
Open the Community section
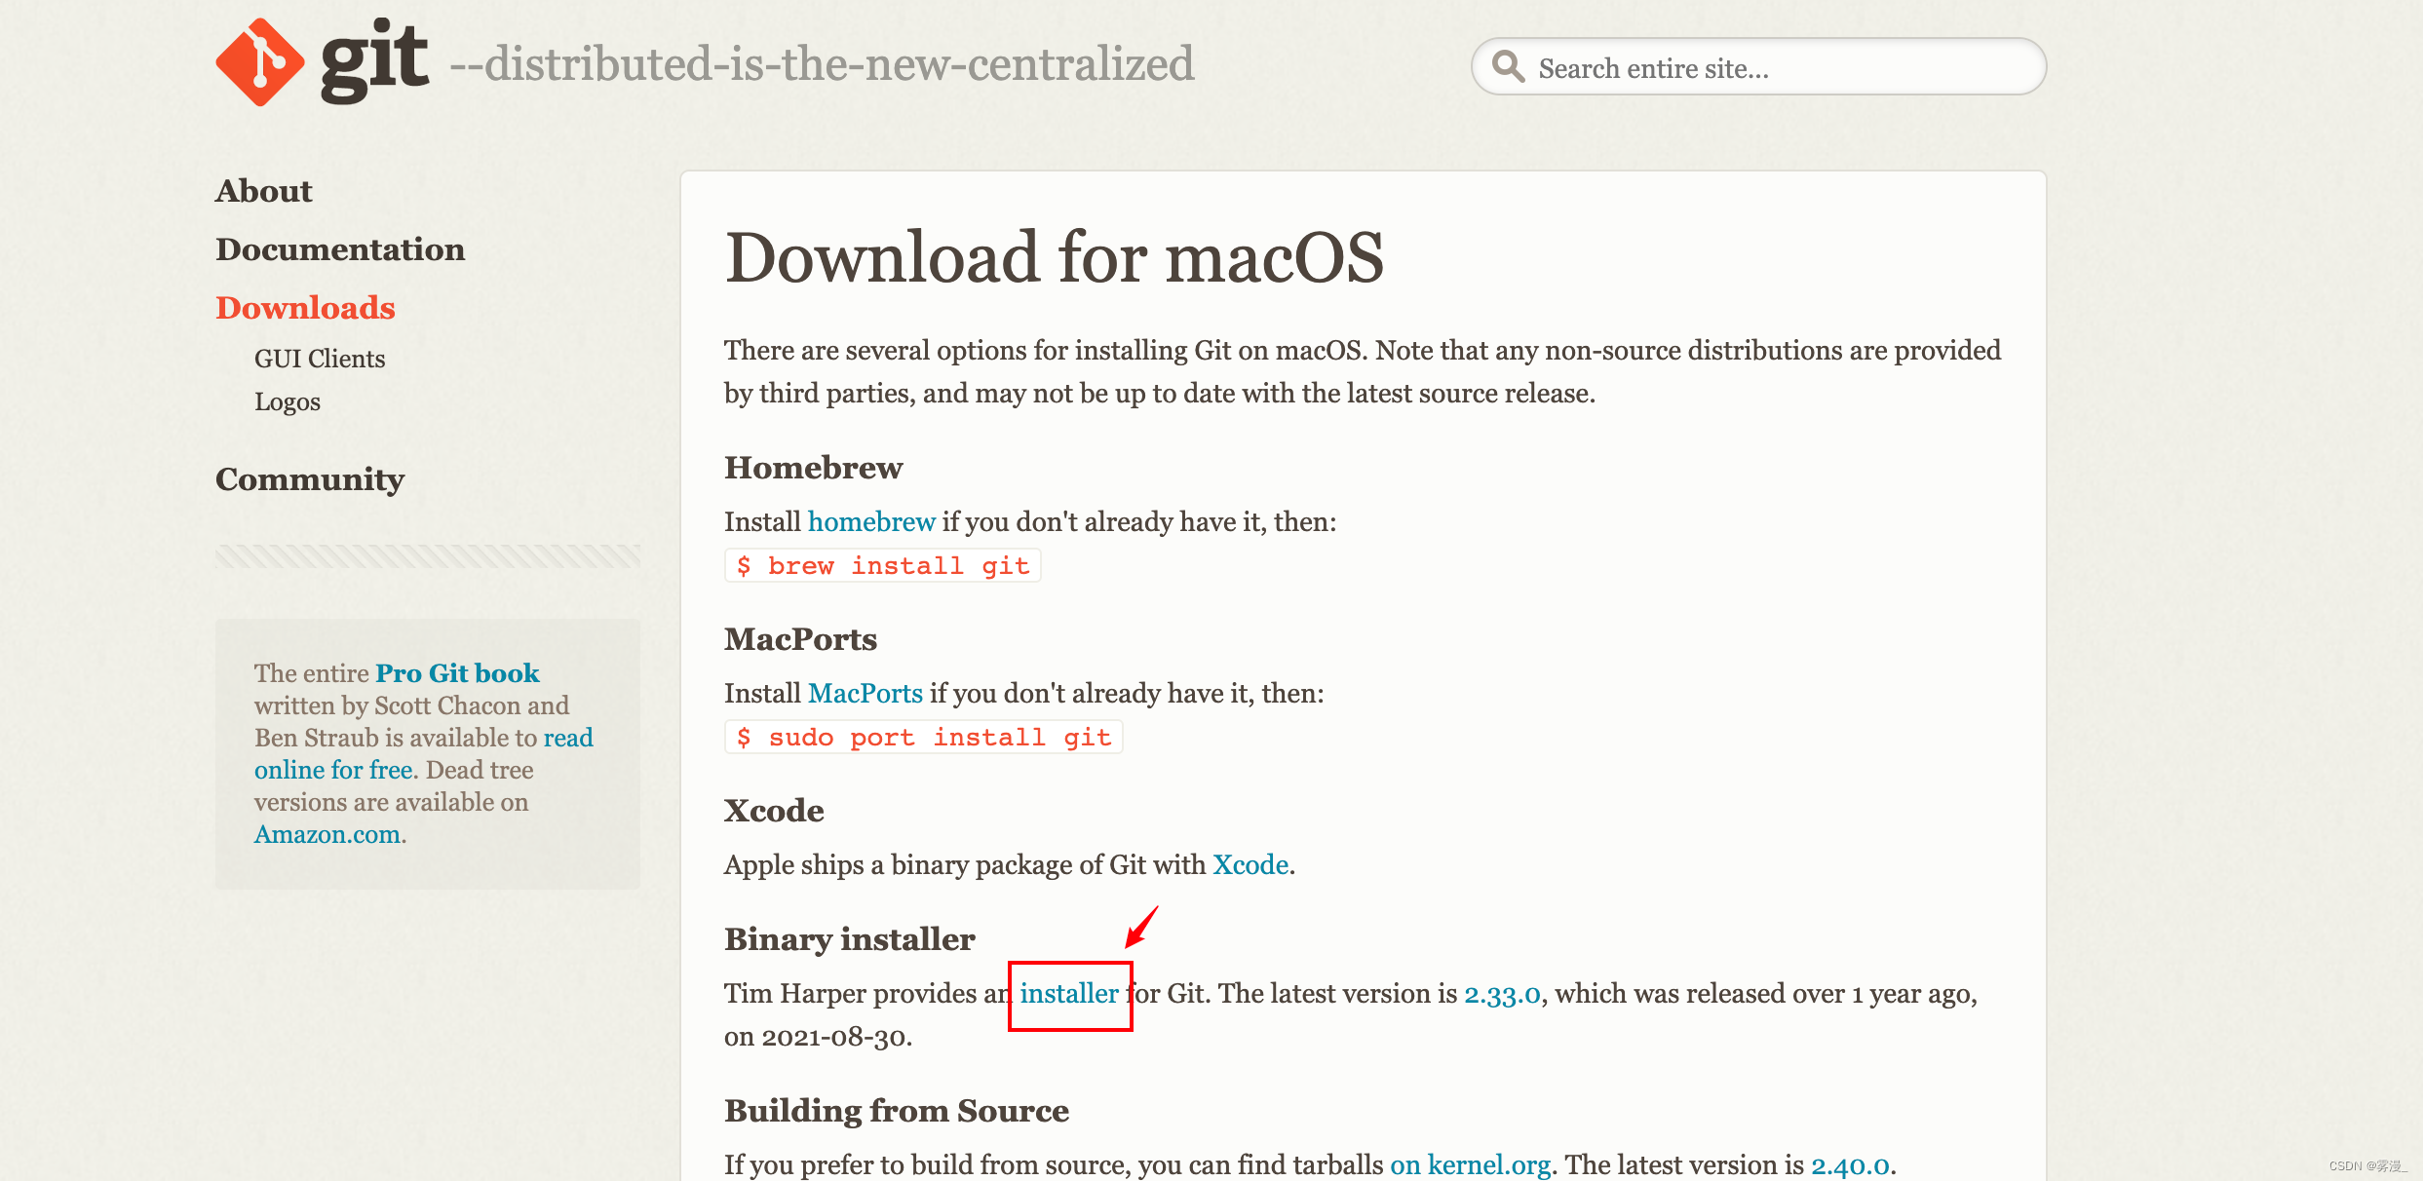tap(310, 478)
